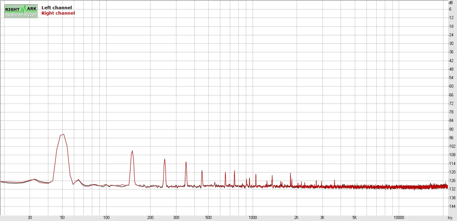Click the 3K frequency axis label

tap(322, 218)
